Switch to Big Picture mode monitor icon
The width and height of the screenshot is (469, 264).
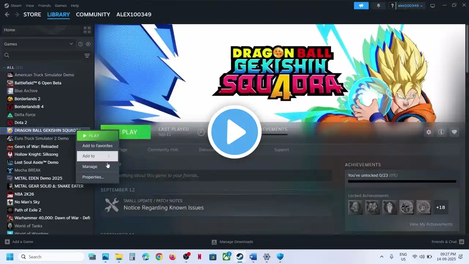(432, 5)
